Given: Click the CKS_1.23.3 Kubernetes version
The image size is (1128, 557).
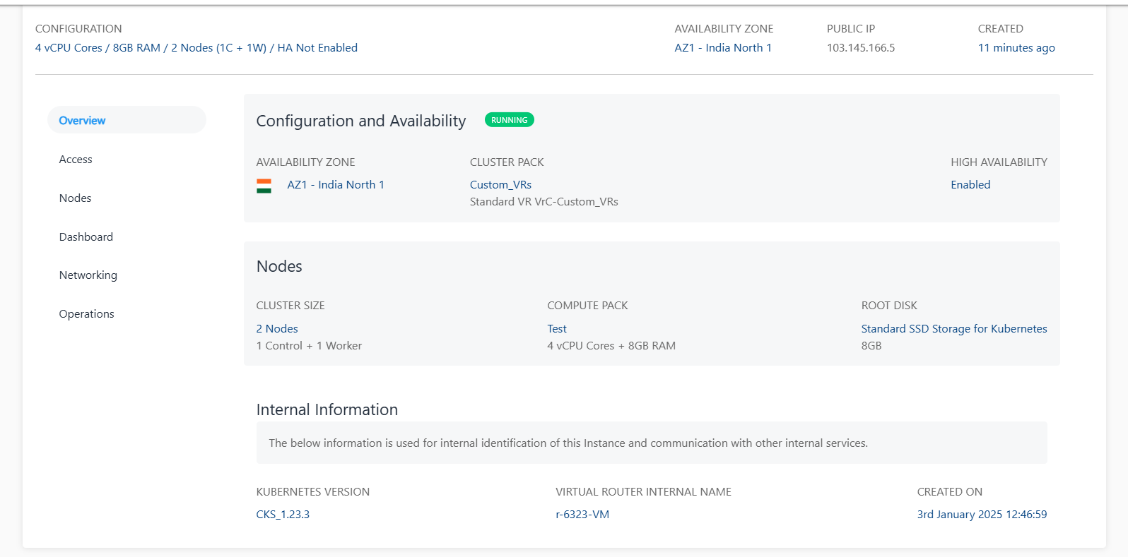Looking at the screenshot, I should pyautogui.click(x=283, y=515).
